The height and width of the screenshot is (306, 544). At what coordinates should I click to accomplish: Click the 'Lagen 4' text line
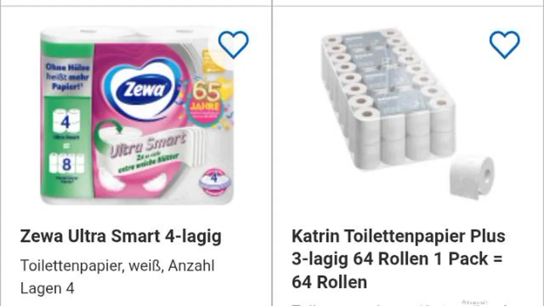pyautogui.click(x=47, y=289)
